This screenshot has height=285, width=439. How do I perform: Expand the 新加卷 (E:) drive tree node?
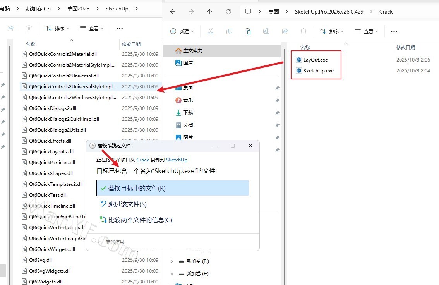click(172, 261)
